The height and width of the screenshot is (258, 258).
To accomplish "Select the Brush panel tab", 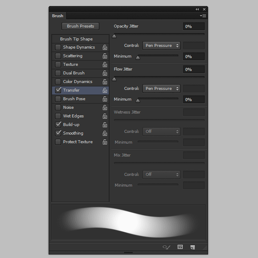I will (58, 16).
